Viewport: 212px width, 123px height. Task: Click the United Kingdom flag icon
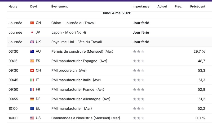(x=32, y=42)
